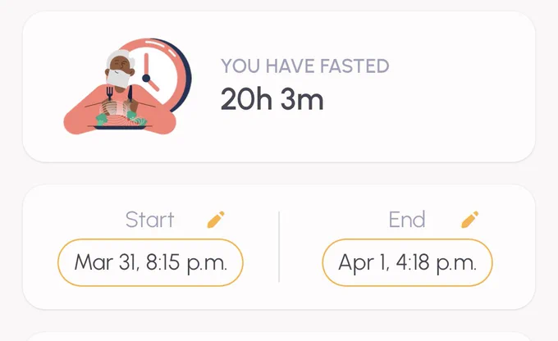Click the End label
Screen dimensions: 558x341
pyautogui.click(x=407, y=220)
